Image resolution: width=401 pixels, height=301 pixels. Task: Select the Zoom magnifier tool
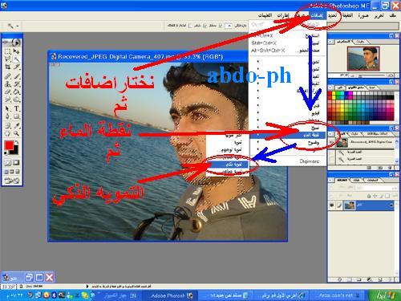click(17, 133)
